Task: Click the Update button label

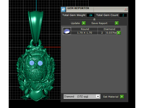Action: [x=75, y=23]
